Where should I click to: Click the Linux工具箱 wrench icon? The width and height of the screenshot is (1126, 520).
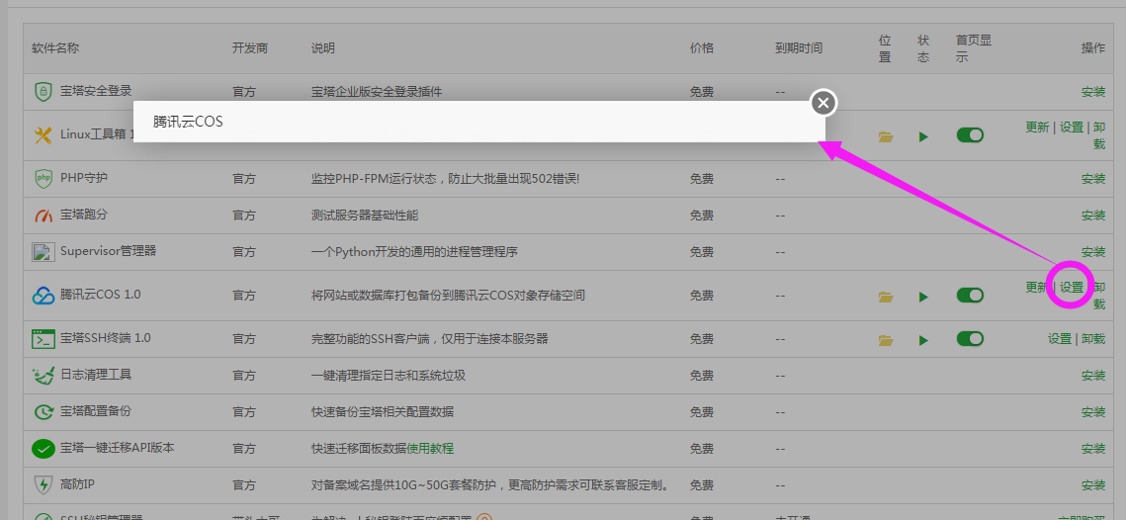[x=43, y=135]
